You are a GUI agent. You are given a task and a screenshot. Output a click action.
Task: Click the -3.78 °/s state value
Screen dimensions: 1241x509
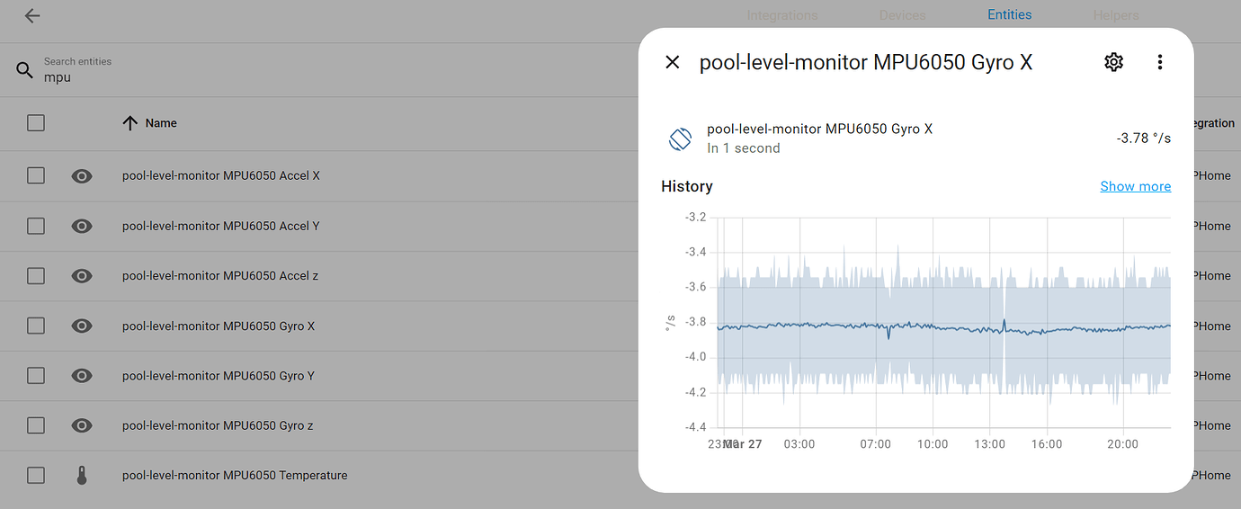[x=1144, y=138]
